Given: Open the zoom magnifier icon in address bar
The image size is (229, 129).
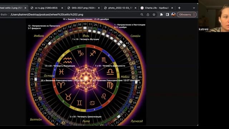Looking at the screenshot, I should (x=142, y=14).
